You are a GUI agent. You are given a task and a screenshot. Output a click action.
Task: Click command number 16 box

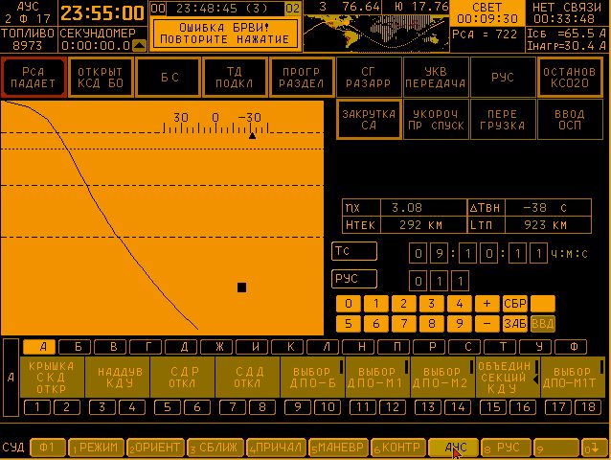click(x=523, y=407)
